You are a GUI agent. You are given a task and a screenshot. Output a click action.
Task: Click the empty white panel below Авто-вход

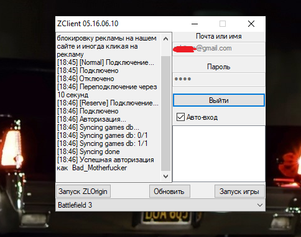coord(219,153)
